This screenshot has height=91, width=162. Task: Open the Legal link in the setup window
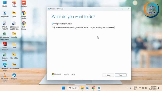73,74
